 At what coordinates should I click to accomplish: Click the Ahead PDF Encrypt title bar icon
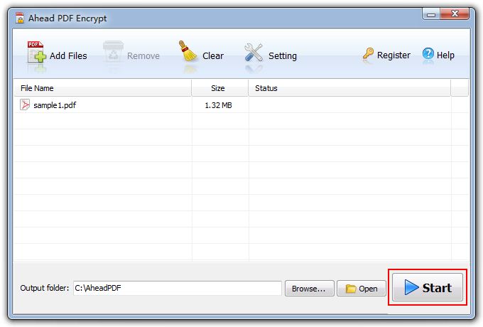click(x=20, y=18)
